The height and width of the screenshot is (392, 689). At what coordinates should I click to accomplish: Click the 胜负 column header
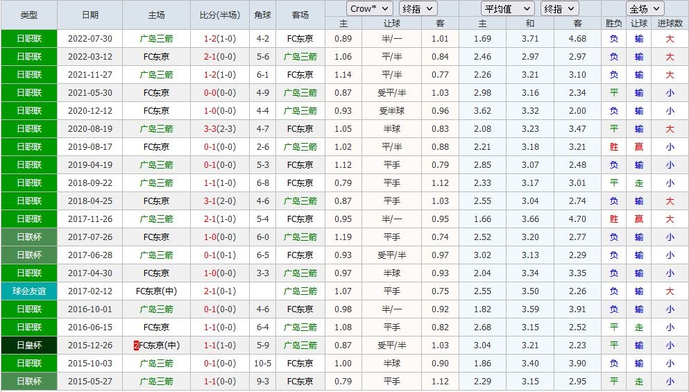pyautogui.click(x=614, y=24)
